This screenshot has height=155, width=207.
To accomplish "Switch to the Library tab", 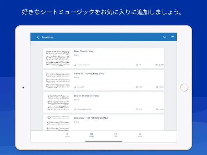I will [91, 135].
